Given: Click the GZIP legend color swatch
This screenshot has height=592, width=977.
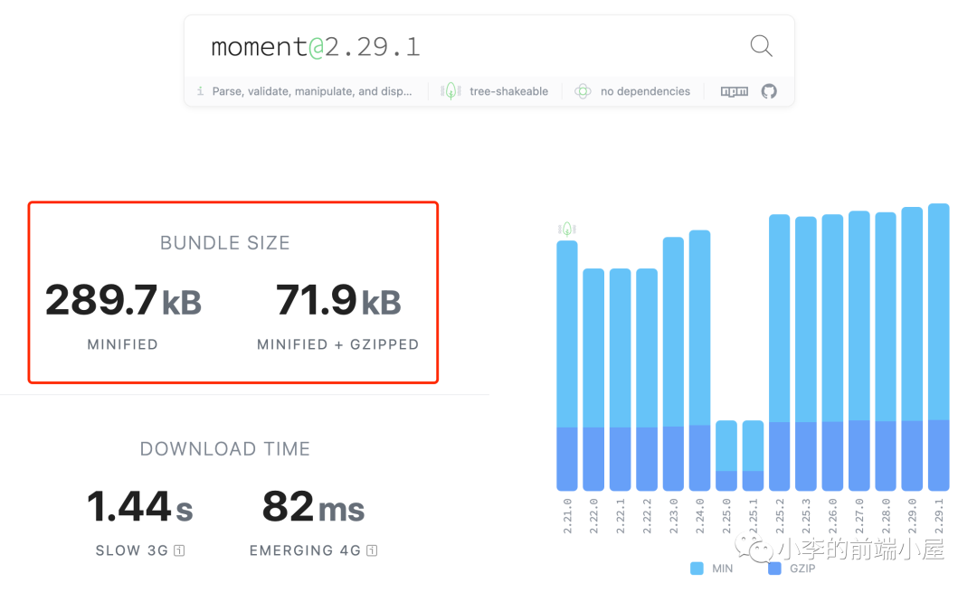Looking at the screenshot, I should coord(774,569).
